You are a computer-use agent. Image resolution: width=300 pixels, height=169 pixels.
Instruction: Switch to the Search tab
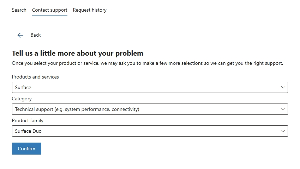point(19,10)
